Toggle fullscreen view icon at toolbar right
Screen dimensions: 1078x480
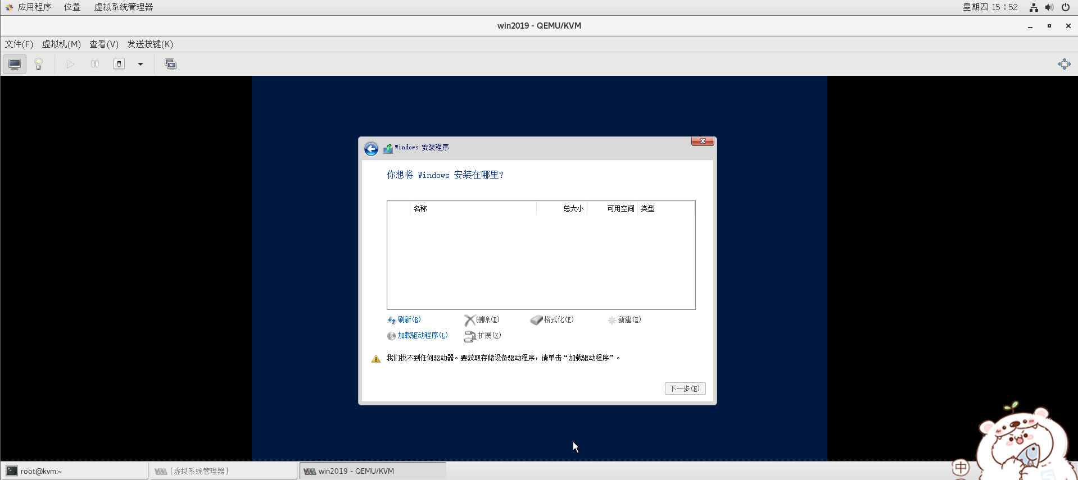pos(1064,64)
